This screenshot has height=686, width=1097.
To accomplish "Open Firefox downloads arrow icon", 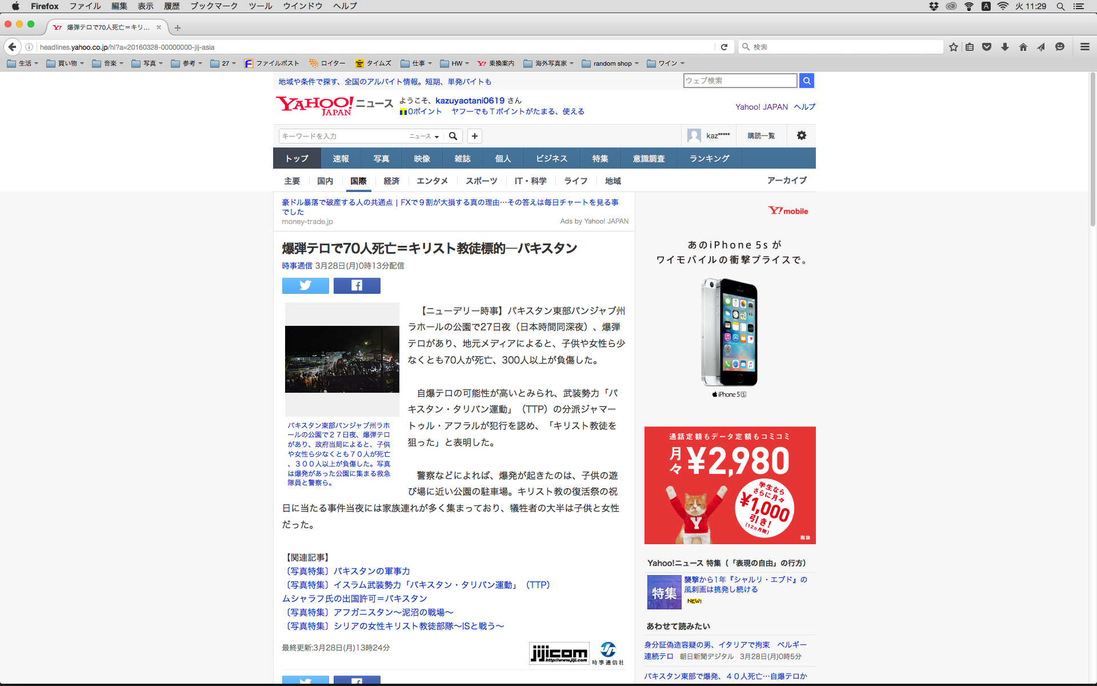I will point(1004,47).
